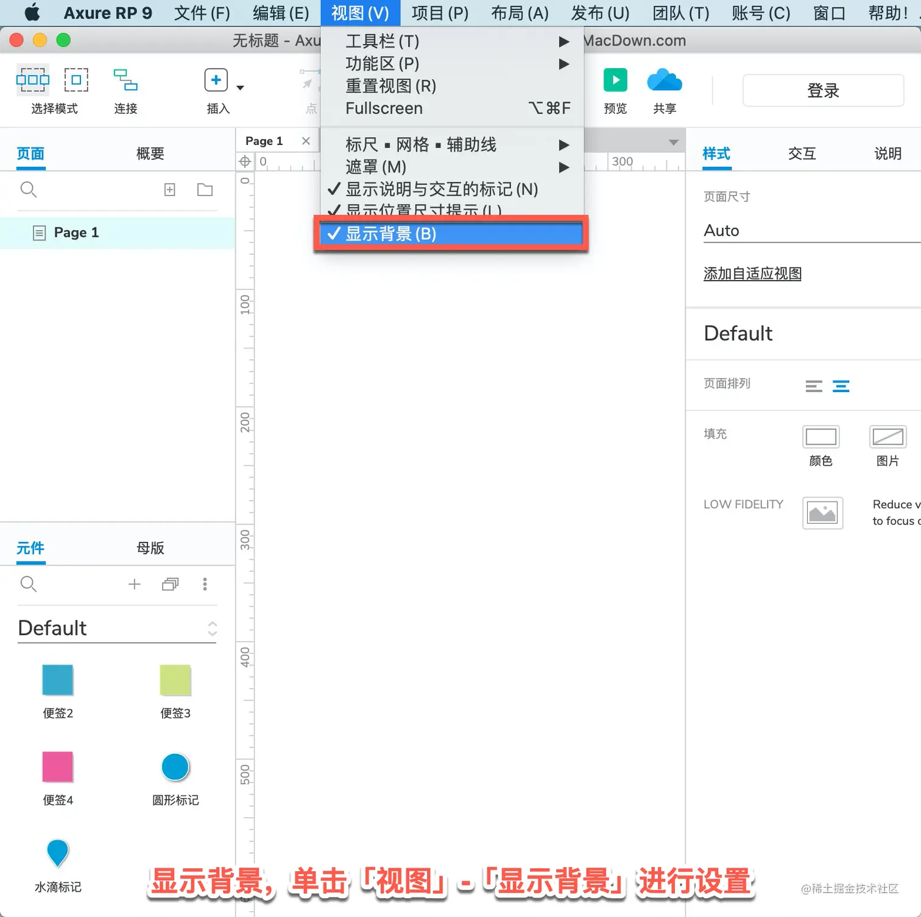Open the fill 颜色 color swatch
Image resolution: width=921 pixels, height=917 pixels.
coord(821,437)
